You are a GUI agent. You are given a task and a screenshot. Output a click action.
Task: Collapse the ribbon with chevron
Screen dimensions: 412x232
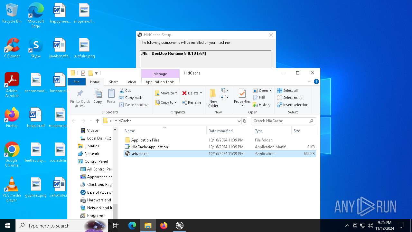point(309,82)
